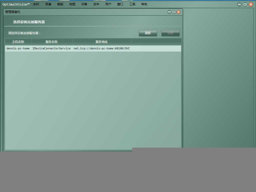256x192 pixels.
Task: Close the 管理摄像机 panel
Action: click(178, 12)
